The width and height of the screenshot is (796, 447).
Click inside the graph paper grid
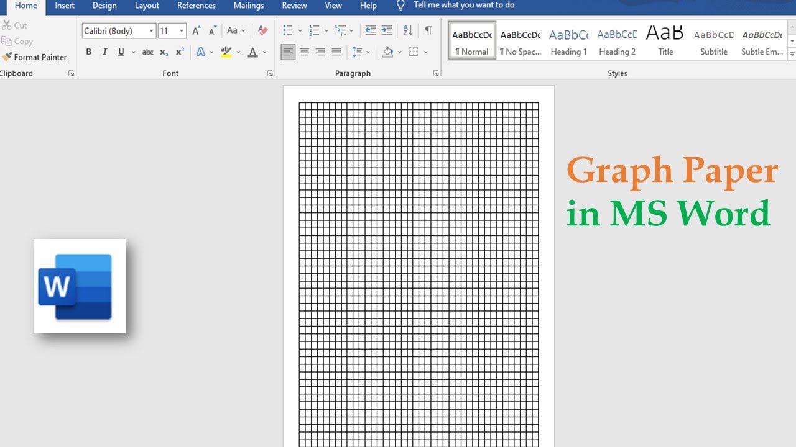pyautogui.click(x=419, y=274)
